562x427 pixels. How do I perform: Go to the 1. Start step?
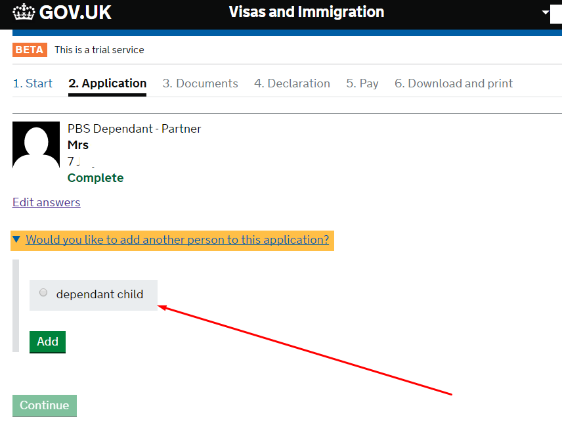coord(33,83)
